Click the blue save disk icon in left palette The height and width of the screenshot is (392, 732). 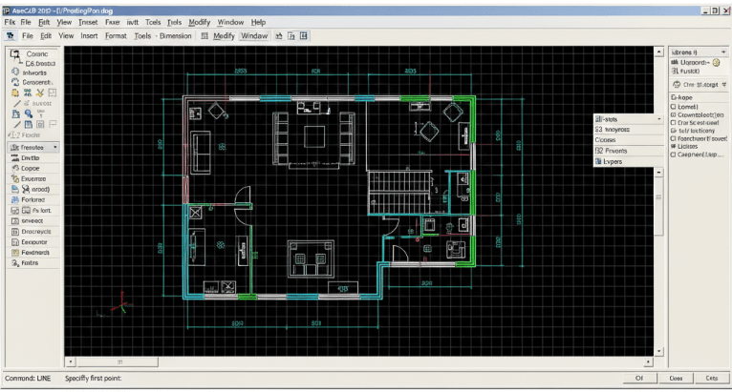tap(29, 124)
